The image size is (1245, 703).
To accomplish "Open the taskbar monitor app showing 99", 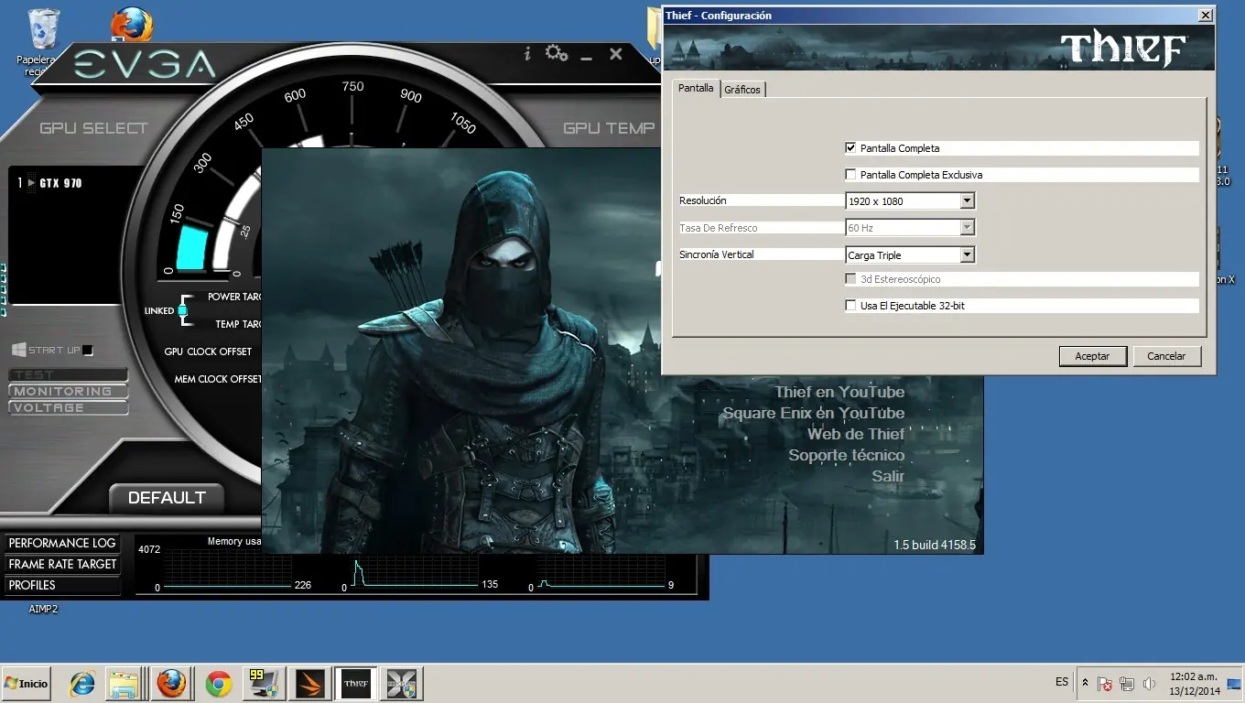I will pos(264,684).
